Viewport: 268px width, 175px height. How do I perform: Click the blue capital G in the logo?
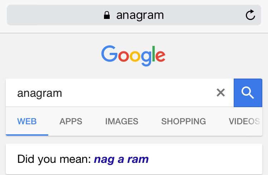pyautogui.click(x=109, y=54)
